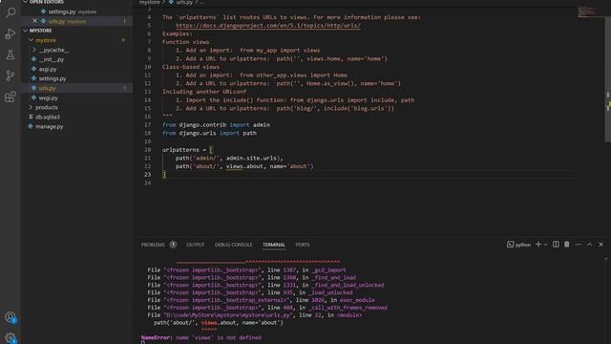Screen dimensions: 611x344
Task: Open terminal panel more actions menu
Action: coord(579,245)
